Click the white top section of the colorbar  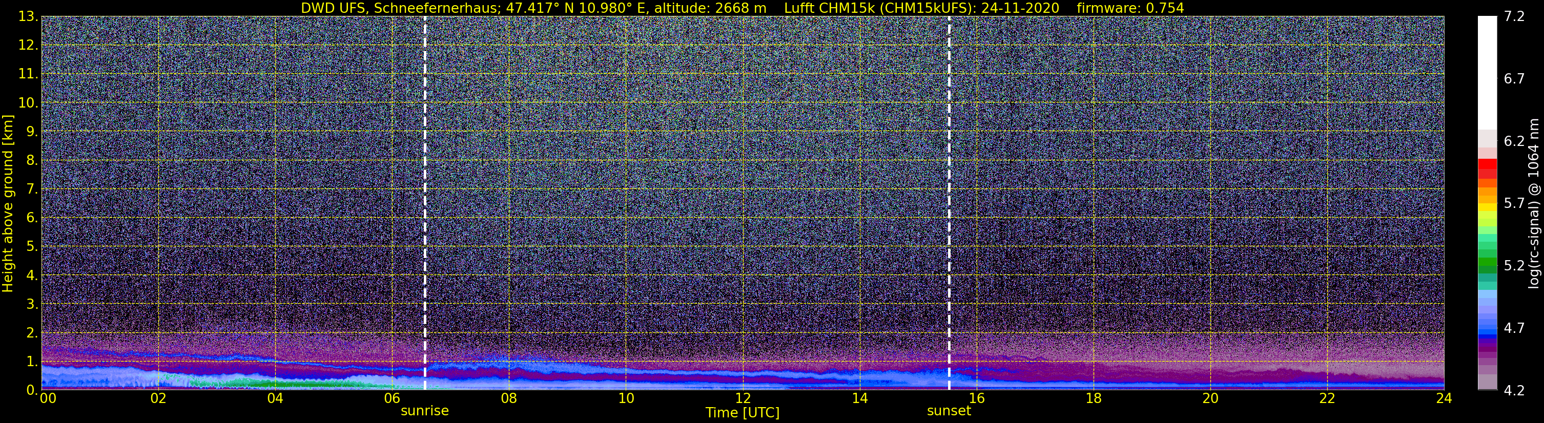pyautogui.click(x=1487, y=72)
